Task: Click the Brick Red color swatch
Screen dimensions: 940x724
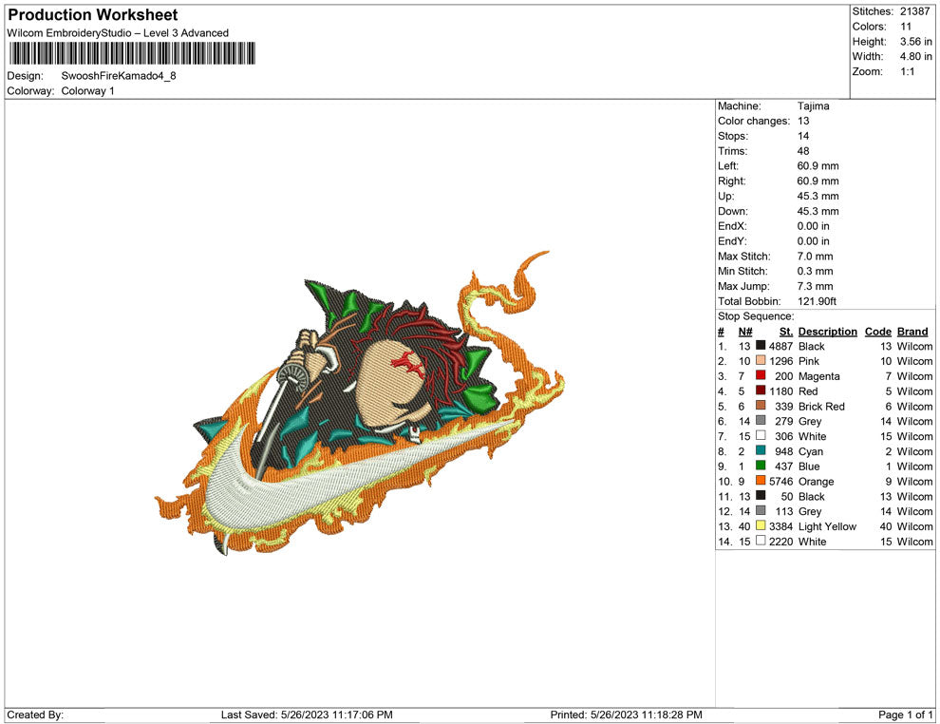Action: tap(761, 406)
